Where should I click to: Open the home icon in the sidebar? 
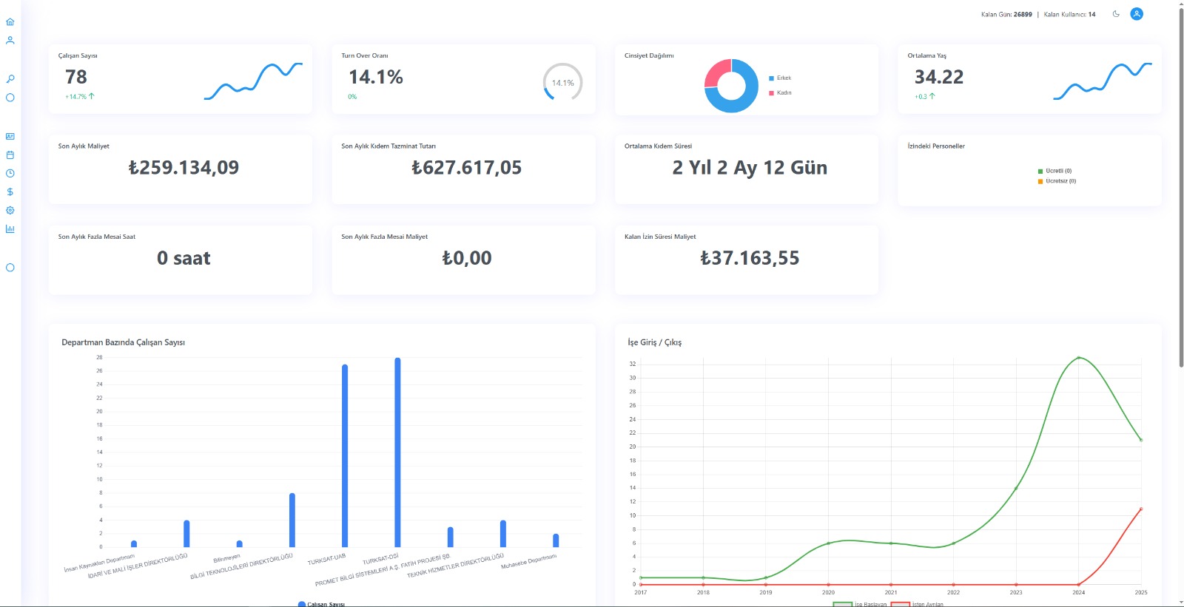tap(10, 22)
